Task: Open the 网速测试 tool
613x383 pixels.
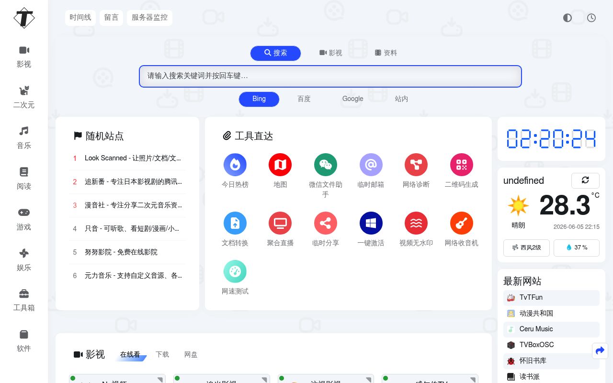Action: [235, 278]
